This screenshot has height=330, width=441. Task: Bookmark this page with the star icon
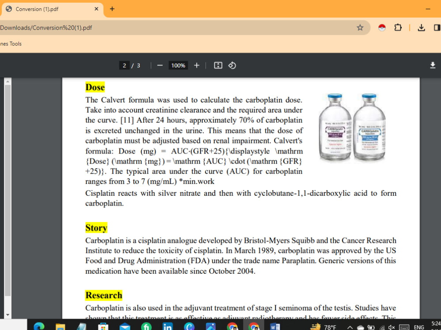(360, 27)
